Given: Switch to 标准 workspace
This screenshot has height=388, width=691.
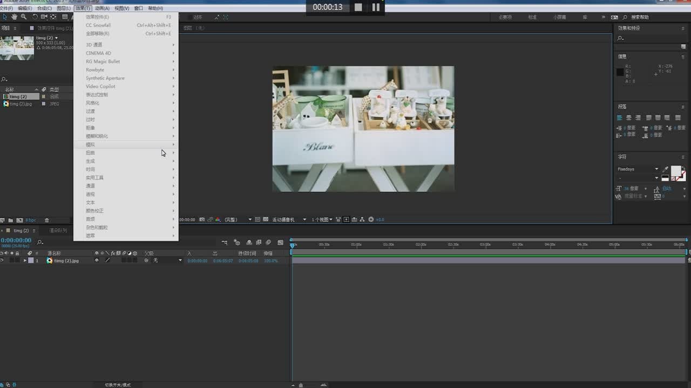Looking at the screenshot, I should (x=532, y=17).
